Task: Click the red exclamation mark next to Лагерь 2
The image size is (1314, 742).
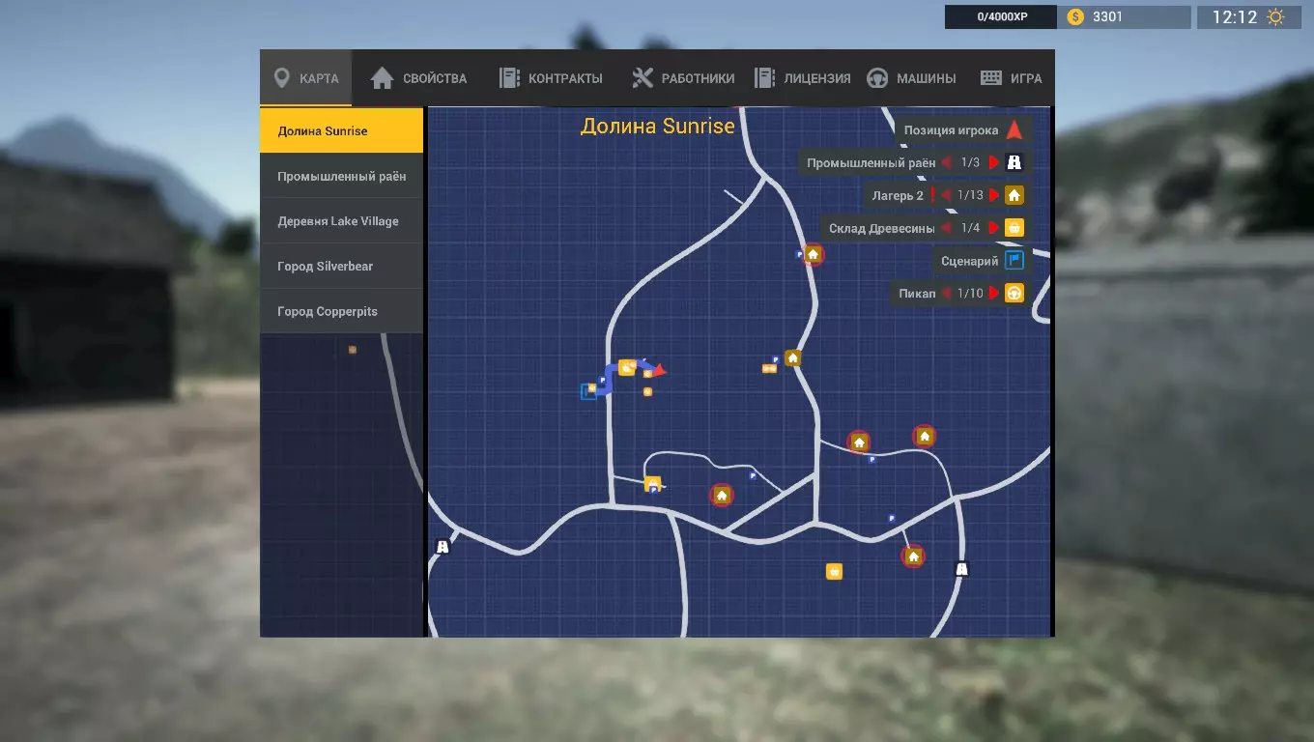Action: 933,195
